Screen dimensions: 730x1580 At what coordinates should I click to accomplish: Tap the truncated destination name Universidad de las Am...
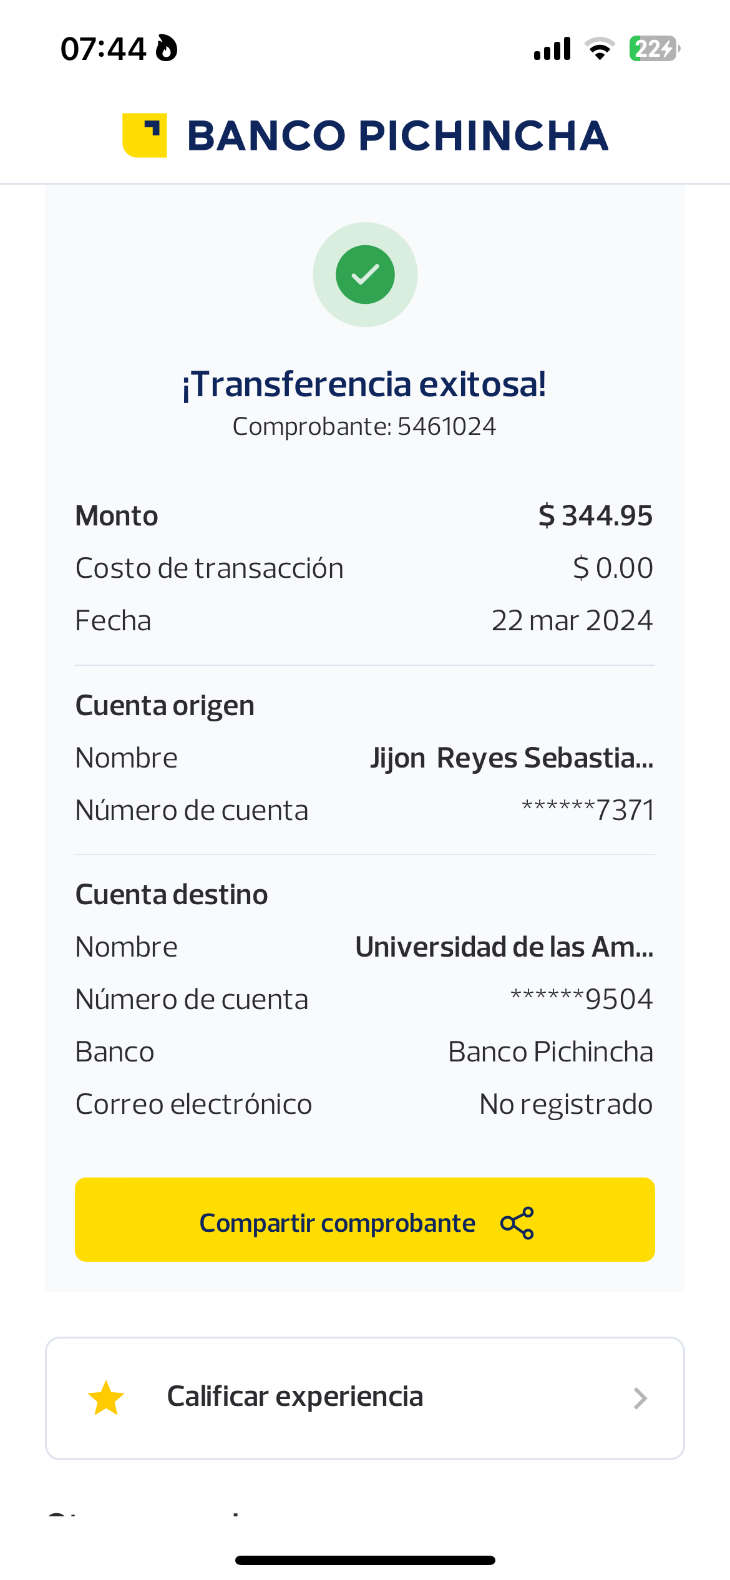[504, 947]
